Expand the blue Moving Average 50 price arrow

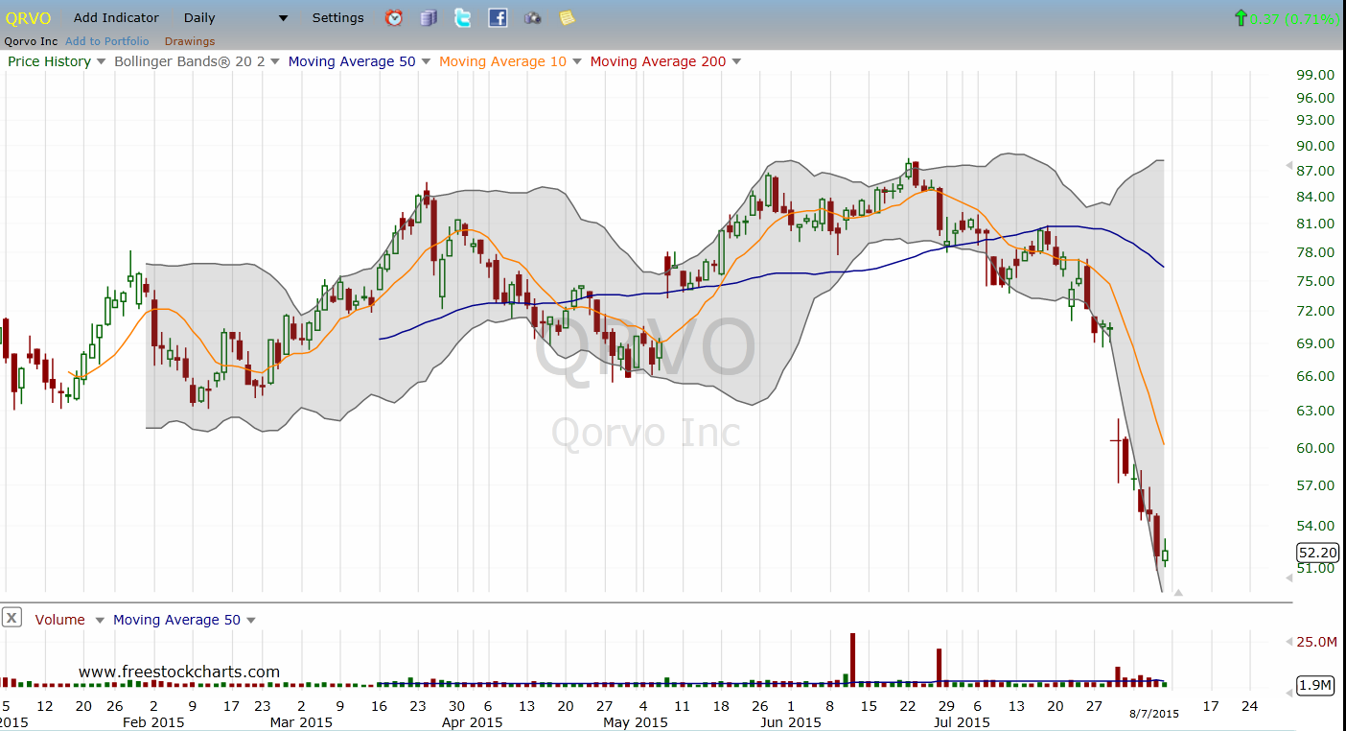point(426,61)
